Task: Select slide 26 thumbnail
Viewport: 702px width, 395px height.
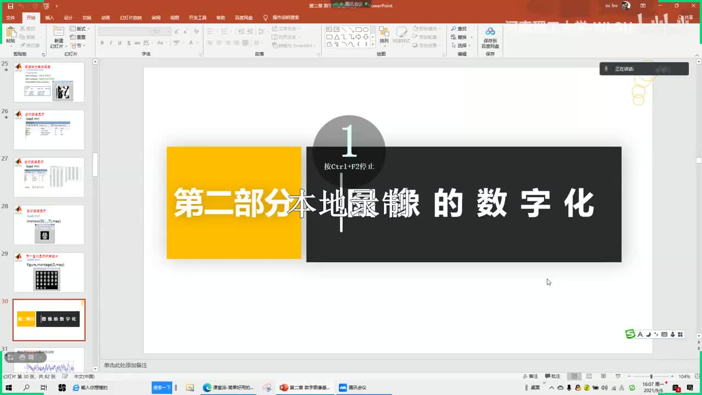Action: point(49,129)
